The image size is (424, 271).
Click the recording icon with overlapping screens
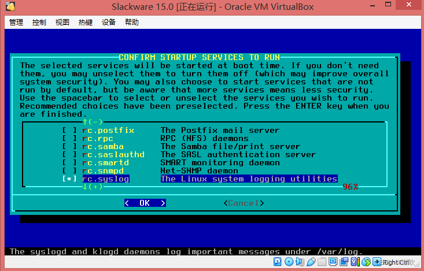pyautogui.click(x=344, y=261)
